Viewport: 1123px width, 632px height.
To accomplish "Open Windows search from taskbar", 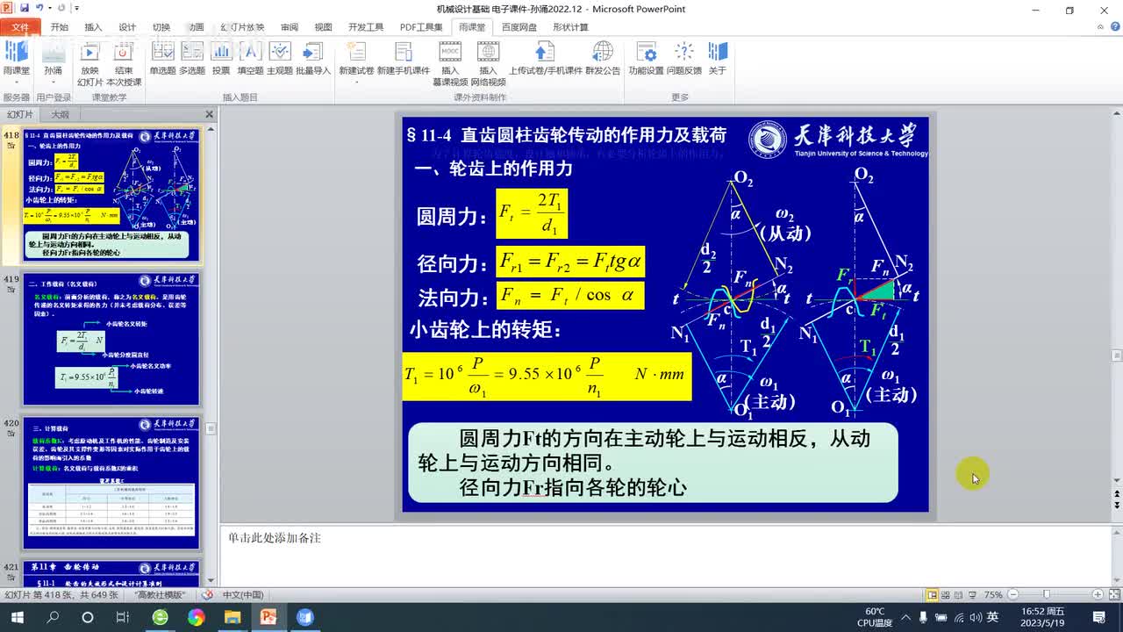I will [52, 617].
